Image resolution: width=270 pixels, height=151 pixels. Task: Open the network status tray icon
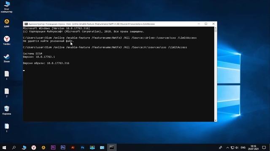coord(232,148)
